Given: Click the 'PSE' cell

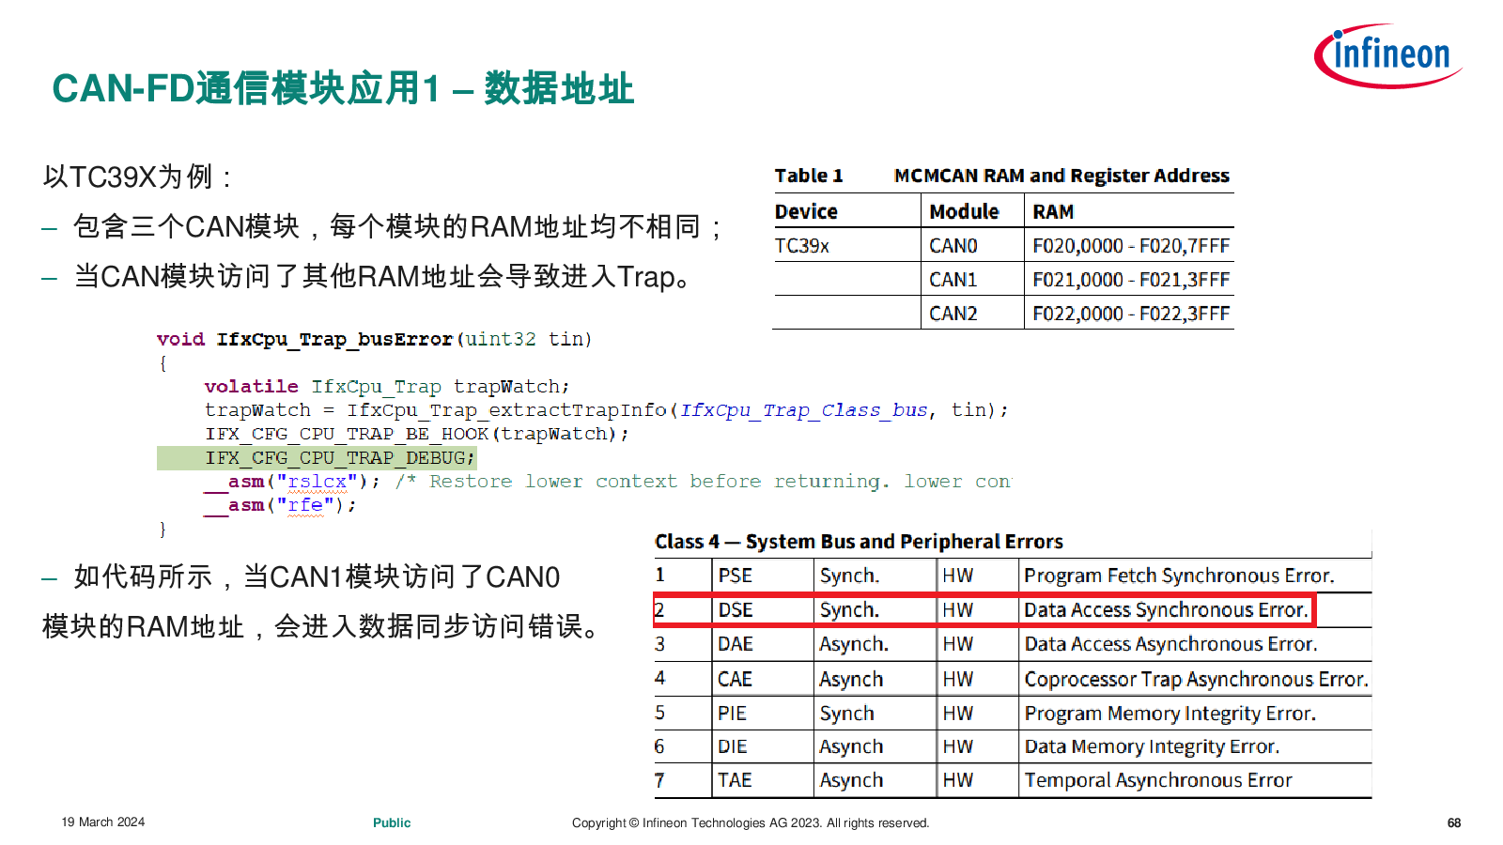Looking at the screenshot, I should (x=735, y=576).
